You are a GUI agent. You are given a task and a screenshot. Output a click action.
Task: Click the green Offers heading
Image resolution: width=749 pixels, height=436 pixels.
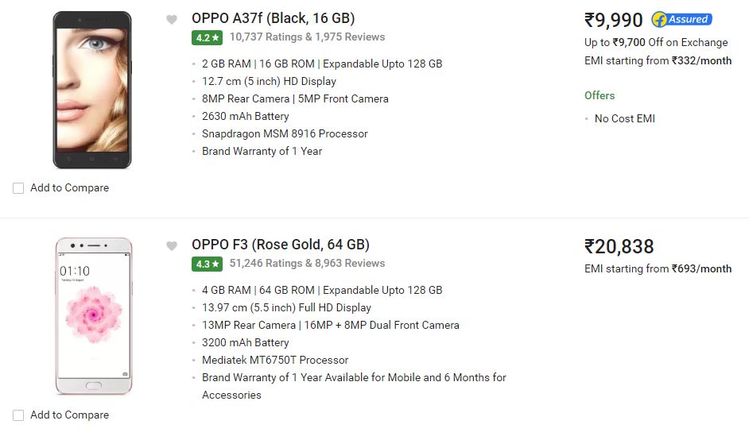coord(600,95)
